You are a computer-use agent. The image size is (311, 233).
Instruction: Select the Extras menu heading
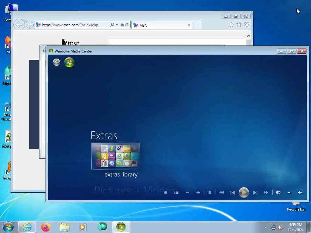pos(104,136)
